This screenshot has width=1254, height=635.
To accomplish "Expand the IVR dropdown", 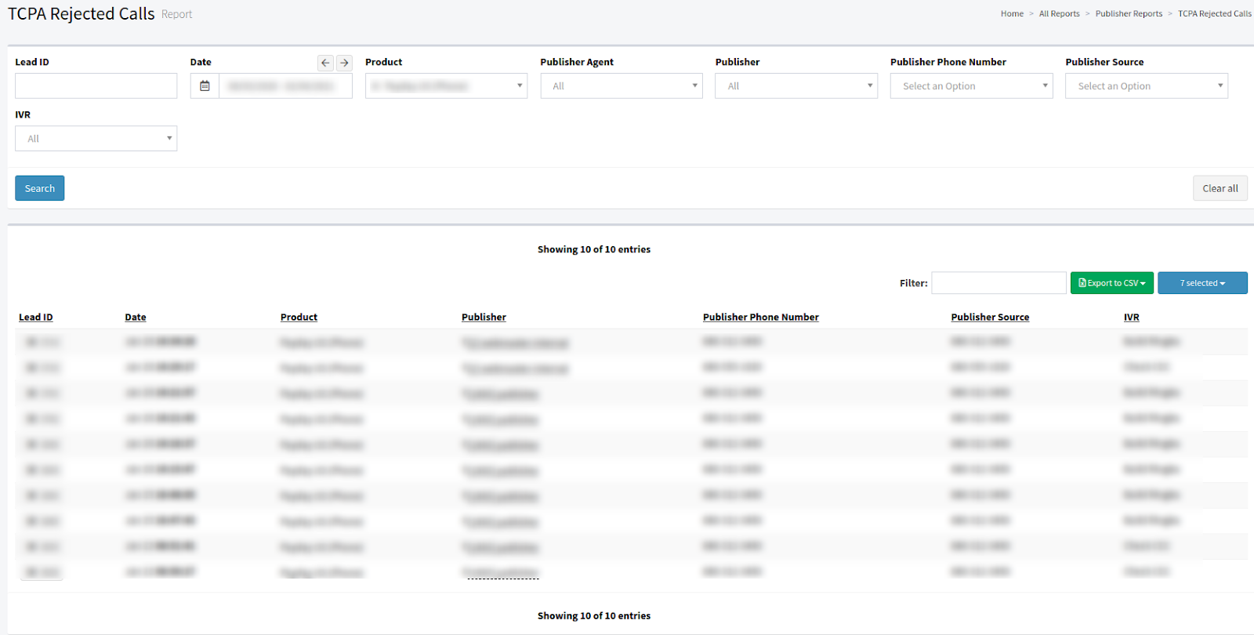I will point(96,139).
